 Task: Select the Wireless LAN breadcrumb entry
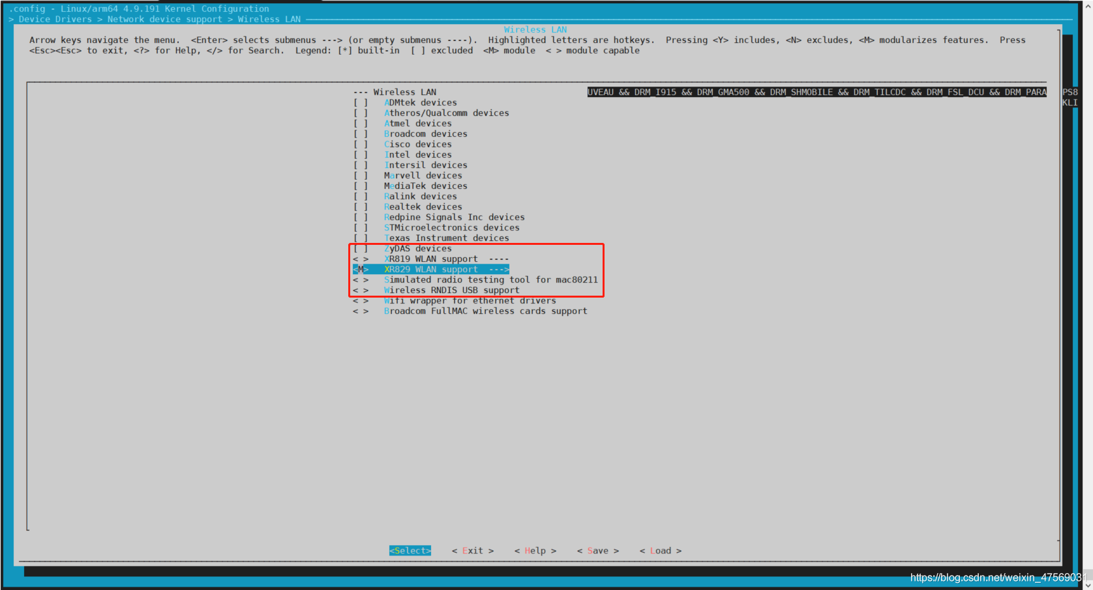tap(269, 20)
